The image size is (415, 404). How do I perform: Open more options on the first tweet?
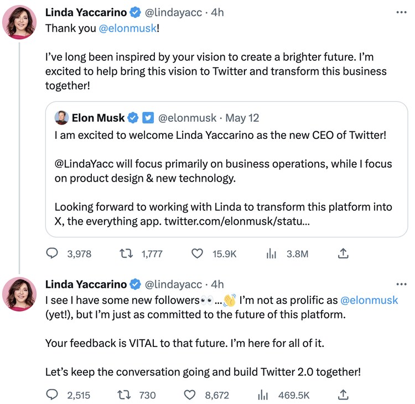click(402, 12)
